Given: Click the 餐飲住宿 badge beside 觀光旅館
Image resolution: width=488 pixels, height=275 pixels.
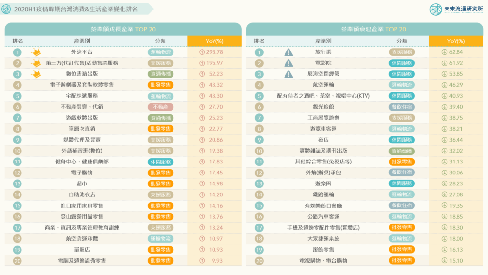Looking at the screenshot, I should tap(402, 107).
